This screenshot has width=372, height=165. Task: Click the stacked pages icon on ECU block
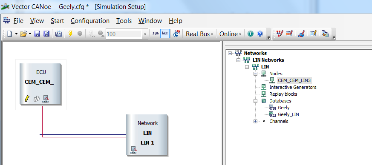pos(36,99)
